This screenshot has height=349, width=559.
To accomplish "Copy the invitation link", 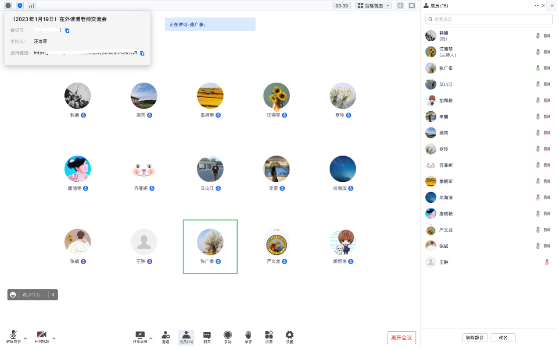I will (142, 53).
